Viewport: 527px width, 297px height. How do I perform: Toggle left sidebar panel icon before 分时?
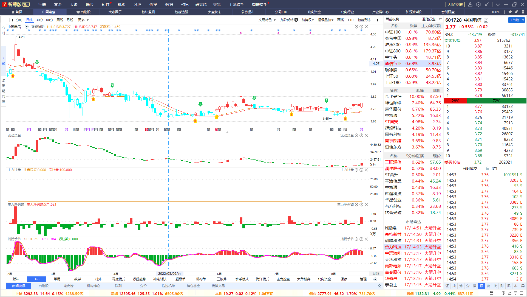point(12,20)
